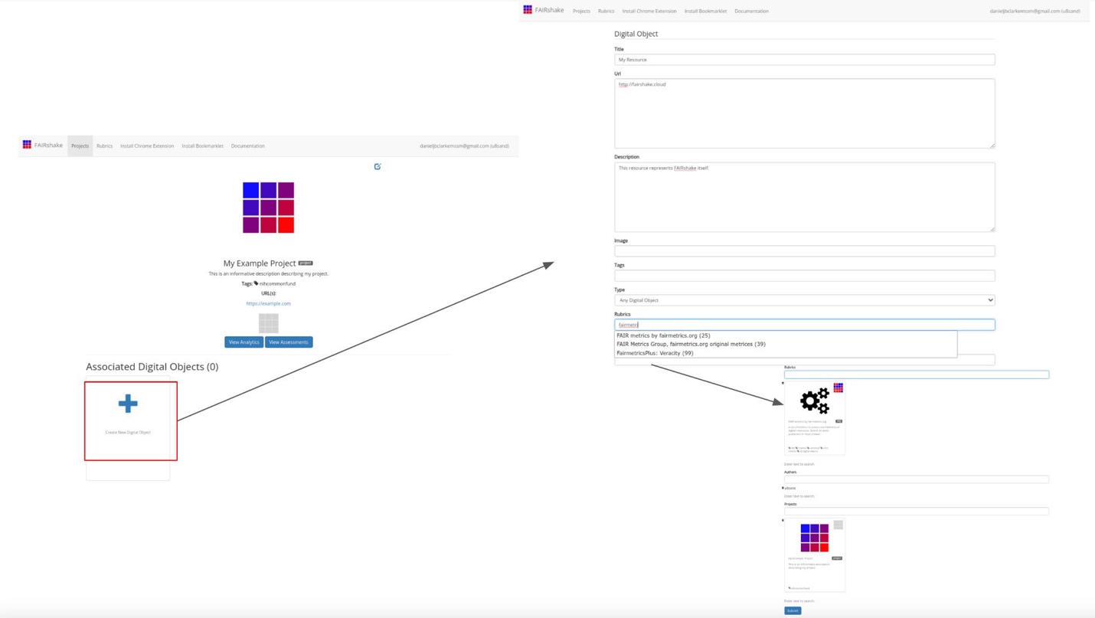Click the View Assessments button
The height and width of the screenshot is (618, 1095).
coord(289,342)
